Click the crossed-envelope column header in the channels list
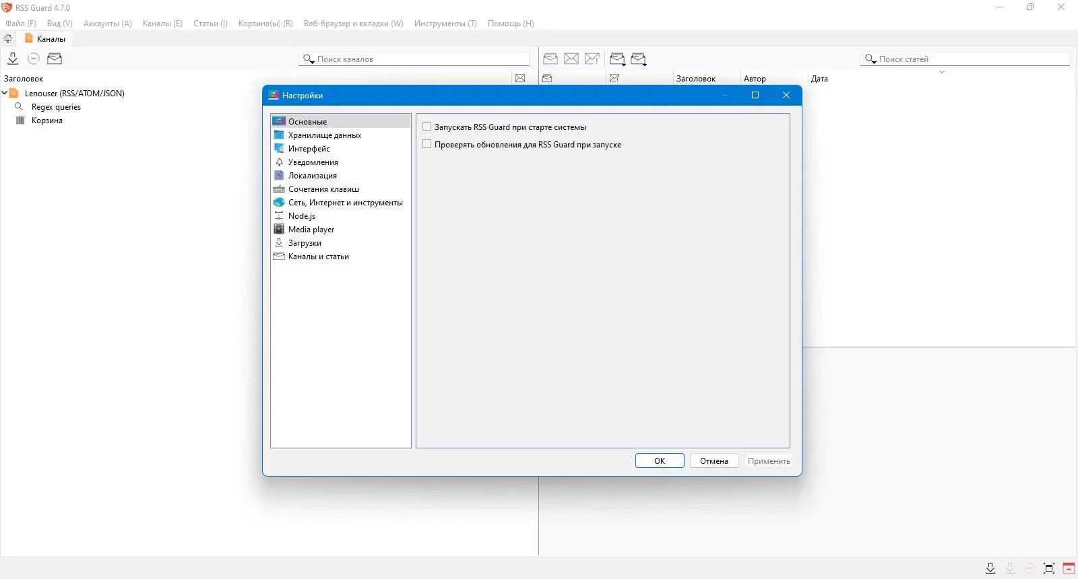1078x579 pixels. tap(520, 78)
